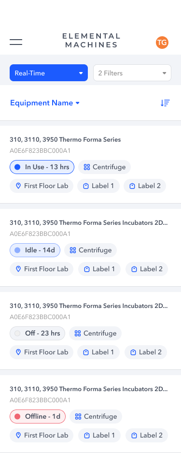Click Label 1 tag on the Offline card

(99, 435)
